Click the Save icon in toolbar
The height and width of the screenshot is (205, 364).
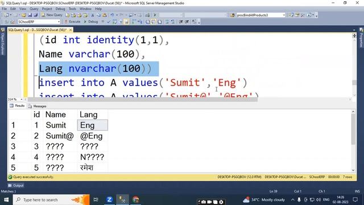pyautogui.click(x=30, y=15)
